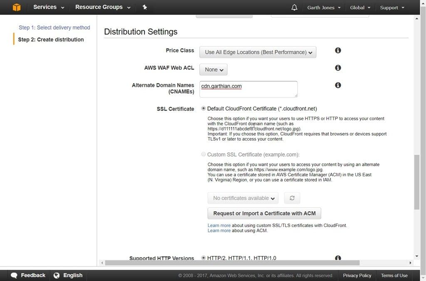Open the AWS WAF Web ACL dropdown
426x281 pixels.
213,69
